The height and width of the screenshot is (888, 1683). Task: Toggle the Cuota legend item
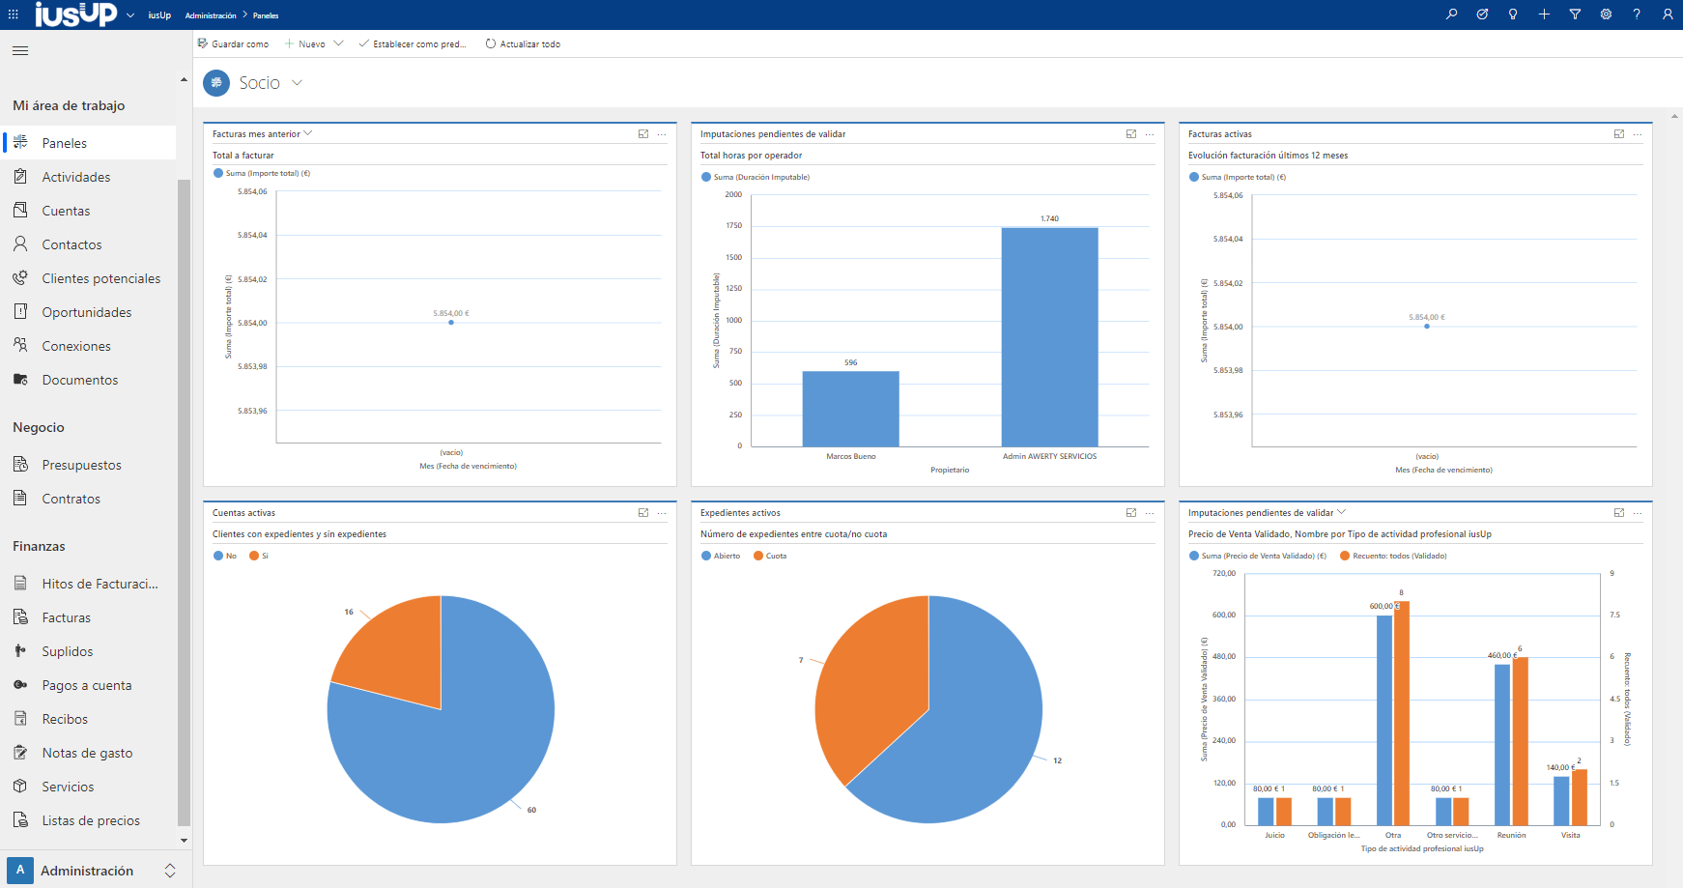coord(770,556)
